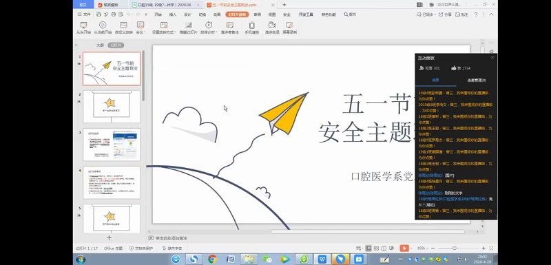
Task: Open WeChat from the taskbar
Action: [267, 259]
